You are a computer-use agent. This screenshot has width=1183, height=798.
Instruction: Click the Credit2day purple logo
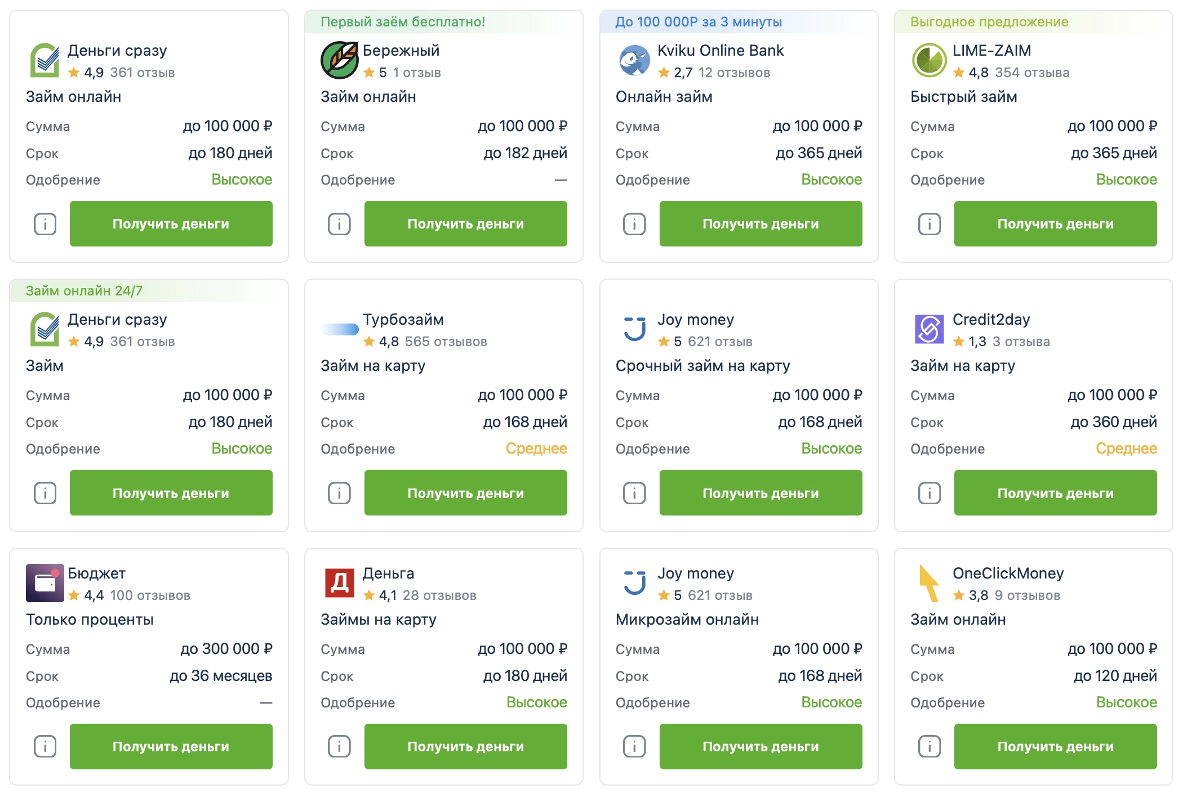[929, 329]
